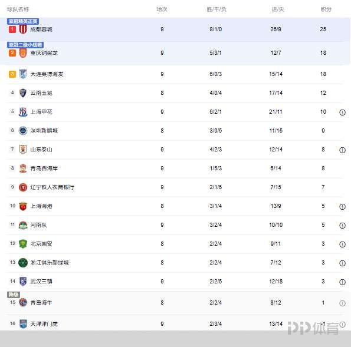
Task: Click info icon on 青岛海牛 row
Action: 342,303
